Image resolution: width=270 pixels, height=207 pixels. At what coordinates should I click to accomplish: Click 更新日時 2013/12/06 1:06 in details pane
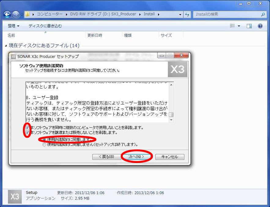click(x=81, y=193)
